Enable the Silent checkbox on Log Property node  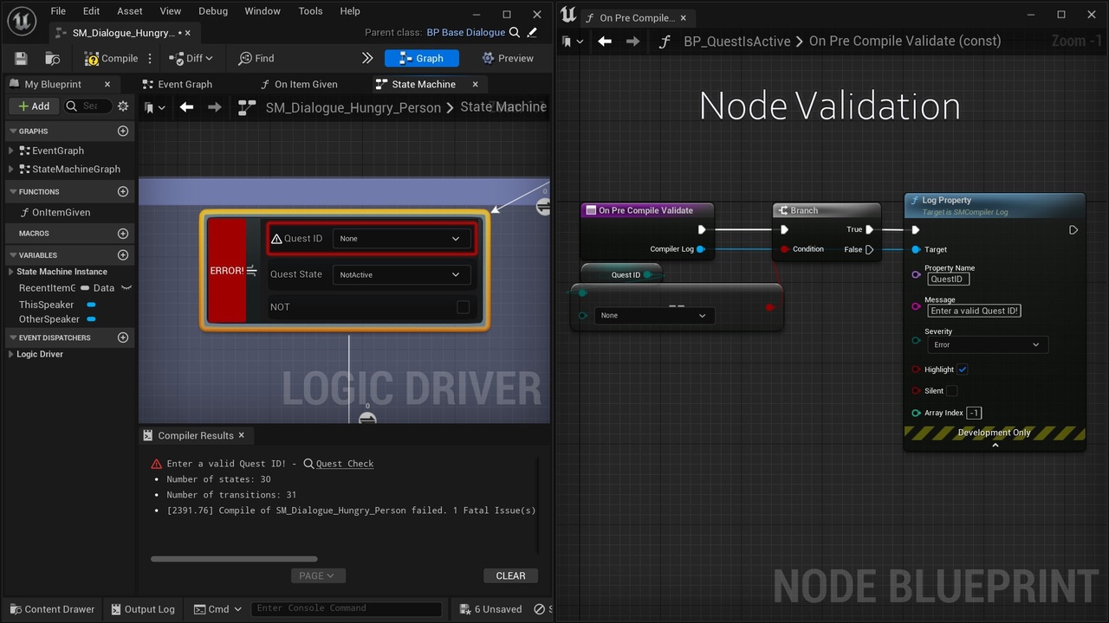click(952, 390)
